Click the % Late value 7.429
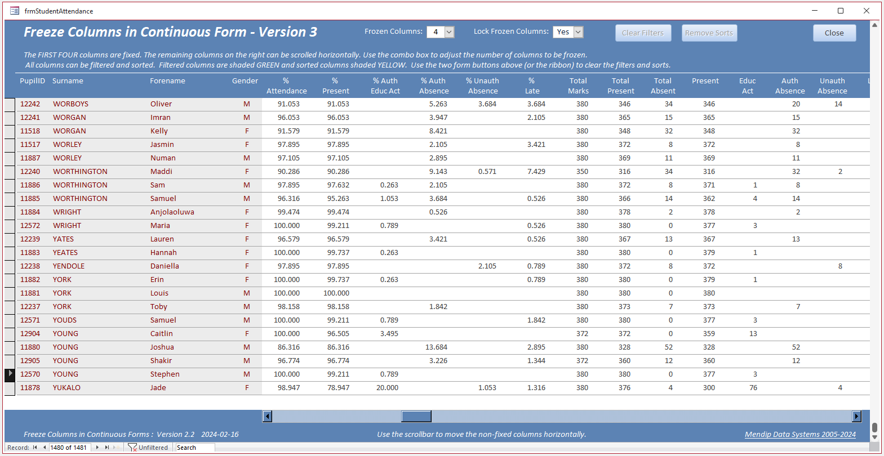The image size is (884, 456). click(x=536, y=172)
